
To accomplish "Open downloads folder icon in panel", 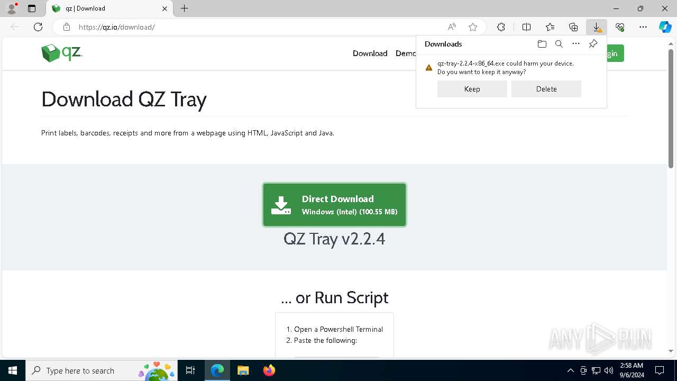I will tap(542, 44).
